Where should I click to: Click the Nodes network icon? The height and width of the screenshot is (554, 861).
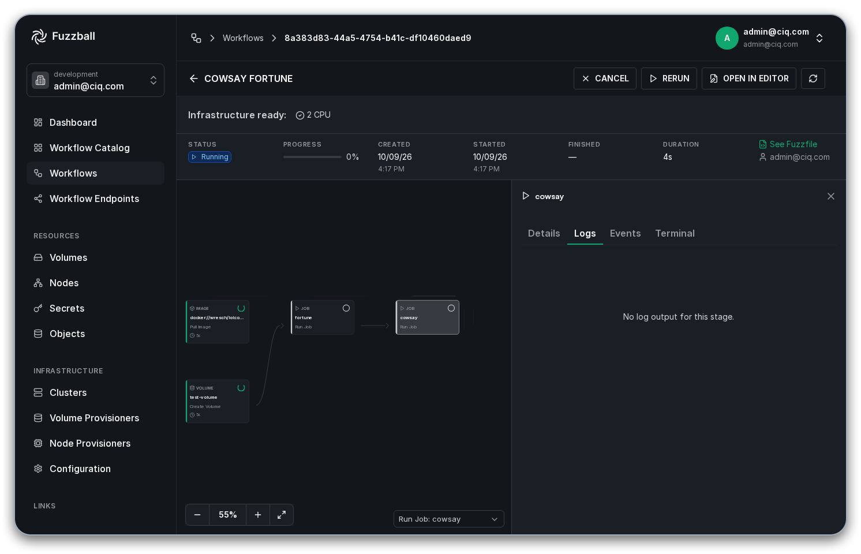38,283
